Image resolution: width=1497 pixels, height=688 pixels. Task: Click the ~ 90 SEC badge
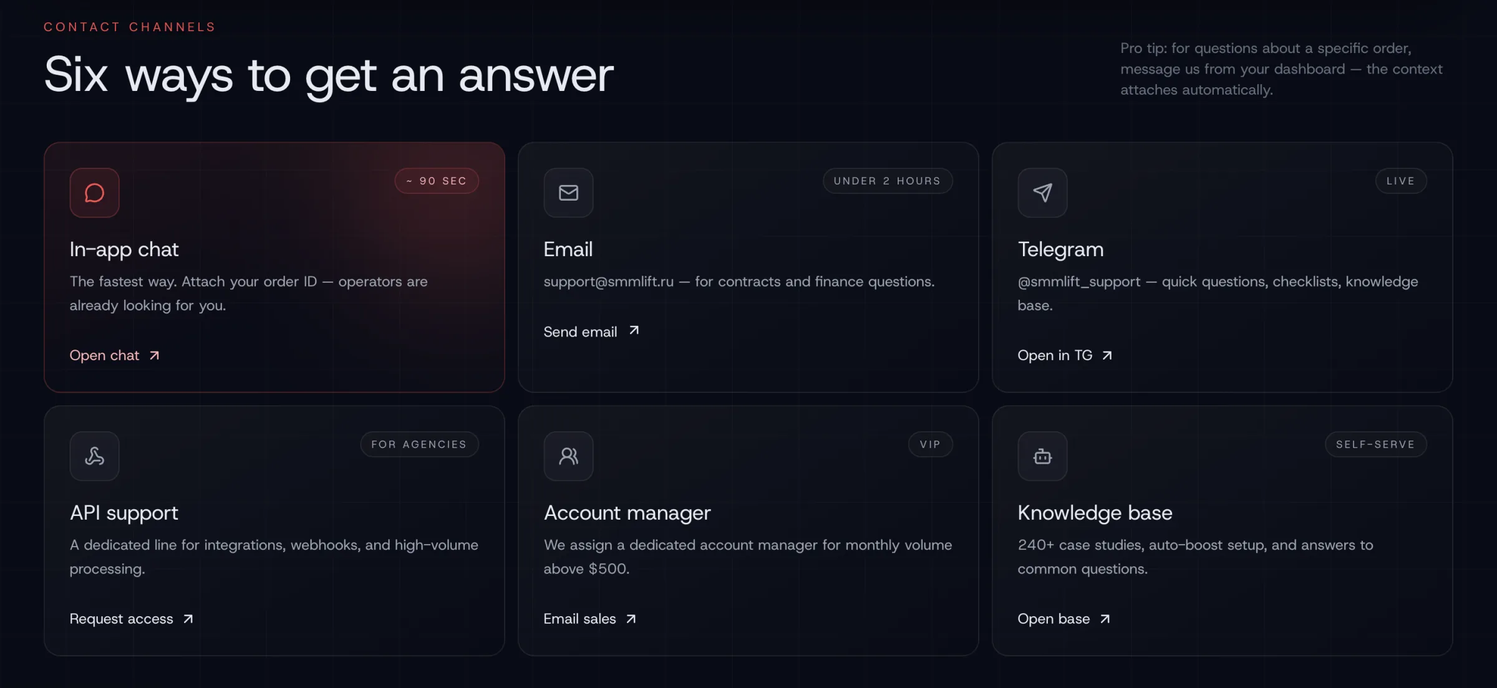pyautogui.click(x=437, y=181)
